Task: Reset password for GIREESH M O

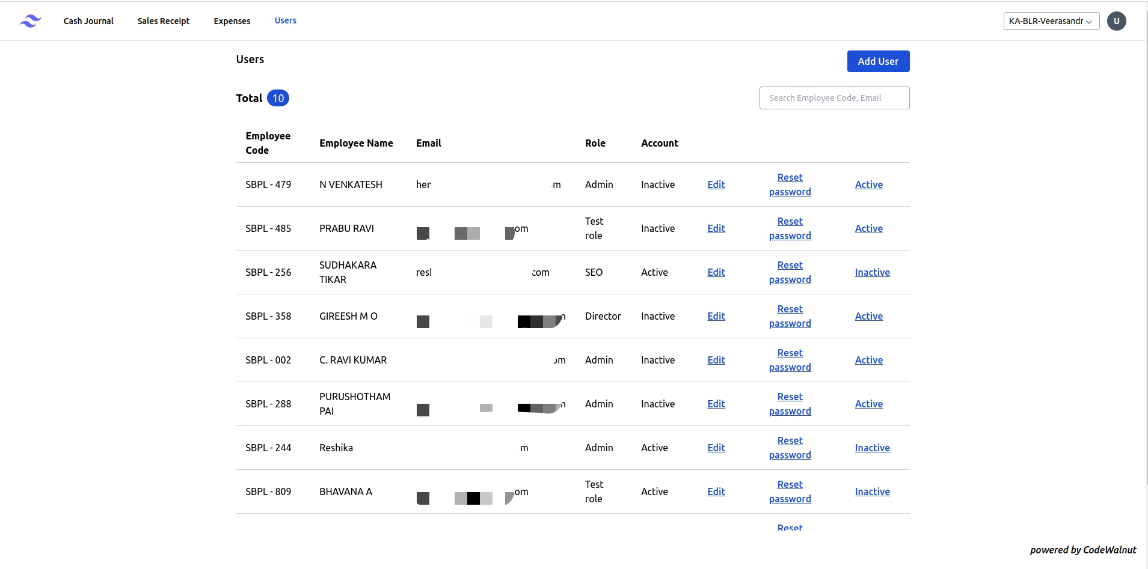Action: point(790,316)
